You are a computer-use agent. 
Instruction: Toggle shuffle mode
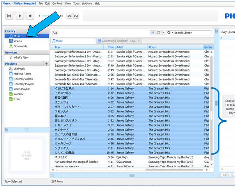pyautogui.click(x=69, y=16)
